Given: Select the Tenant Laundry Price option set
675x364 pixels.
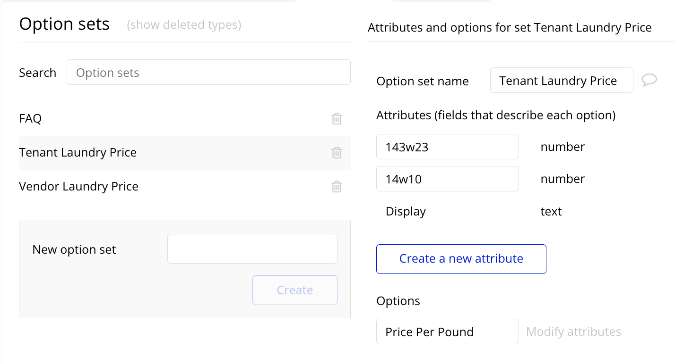Looking at the screenshot, I should click(78, 153).
